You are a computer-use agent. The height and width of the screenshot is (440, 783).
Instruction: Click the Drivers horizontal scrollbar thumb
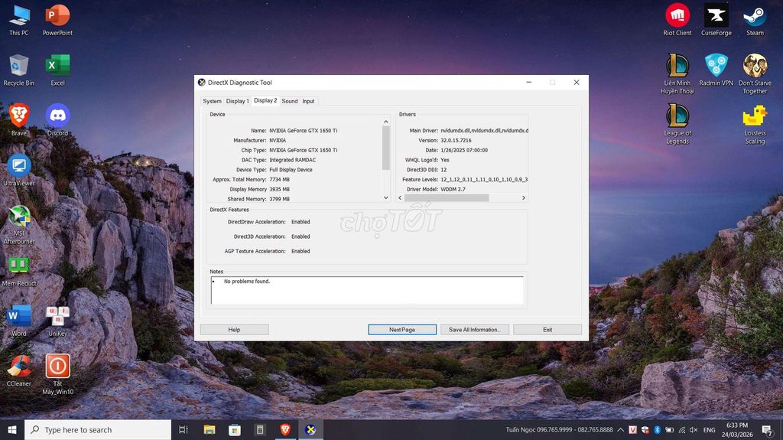447,198
